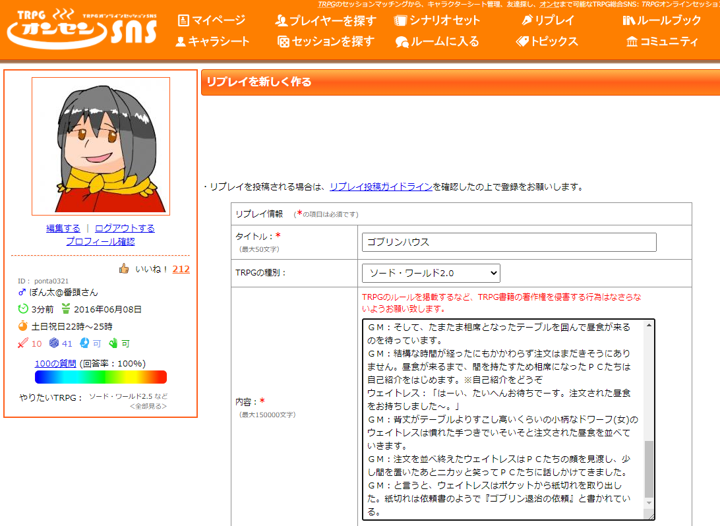Viewport: 720px width, 526px height.
Task: Click the green clock last-login icon
Action: tap(23, 309)
